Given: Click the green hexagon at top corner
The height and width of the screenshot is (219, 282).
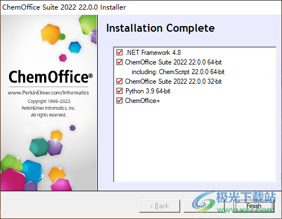Looking at the screenshot, I should coord(88,24).
